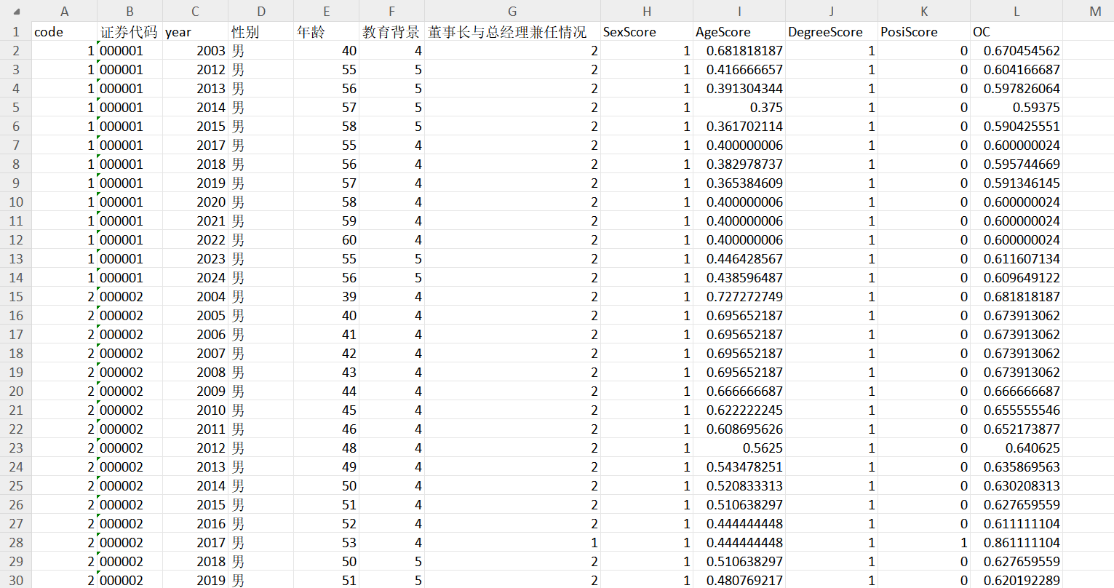Select the year 2024 cell

point(195,278)
